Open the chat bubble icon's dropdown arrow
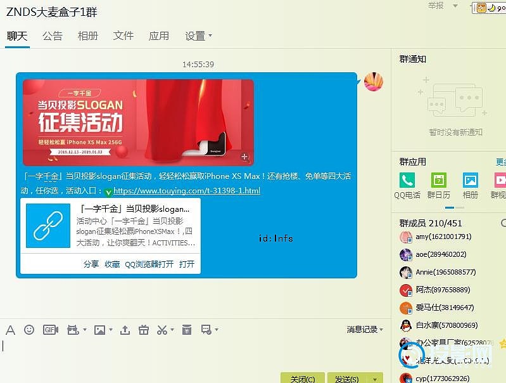The image size is (506, 383). point(217,330)
